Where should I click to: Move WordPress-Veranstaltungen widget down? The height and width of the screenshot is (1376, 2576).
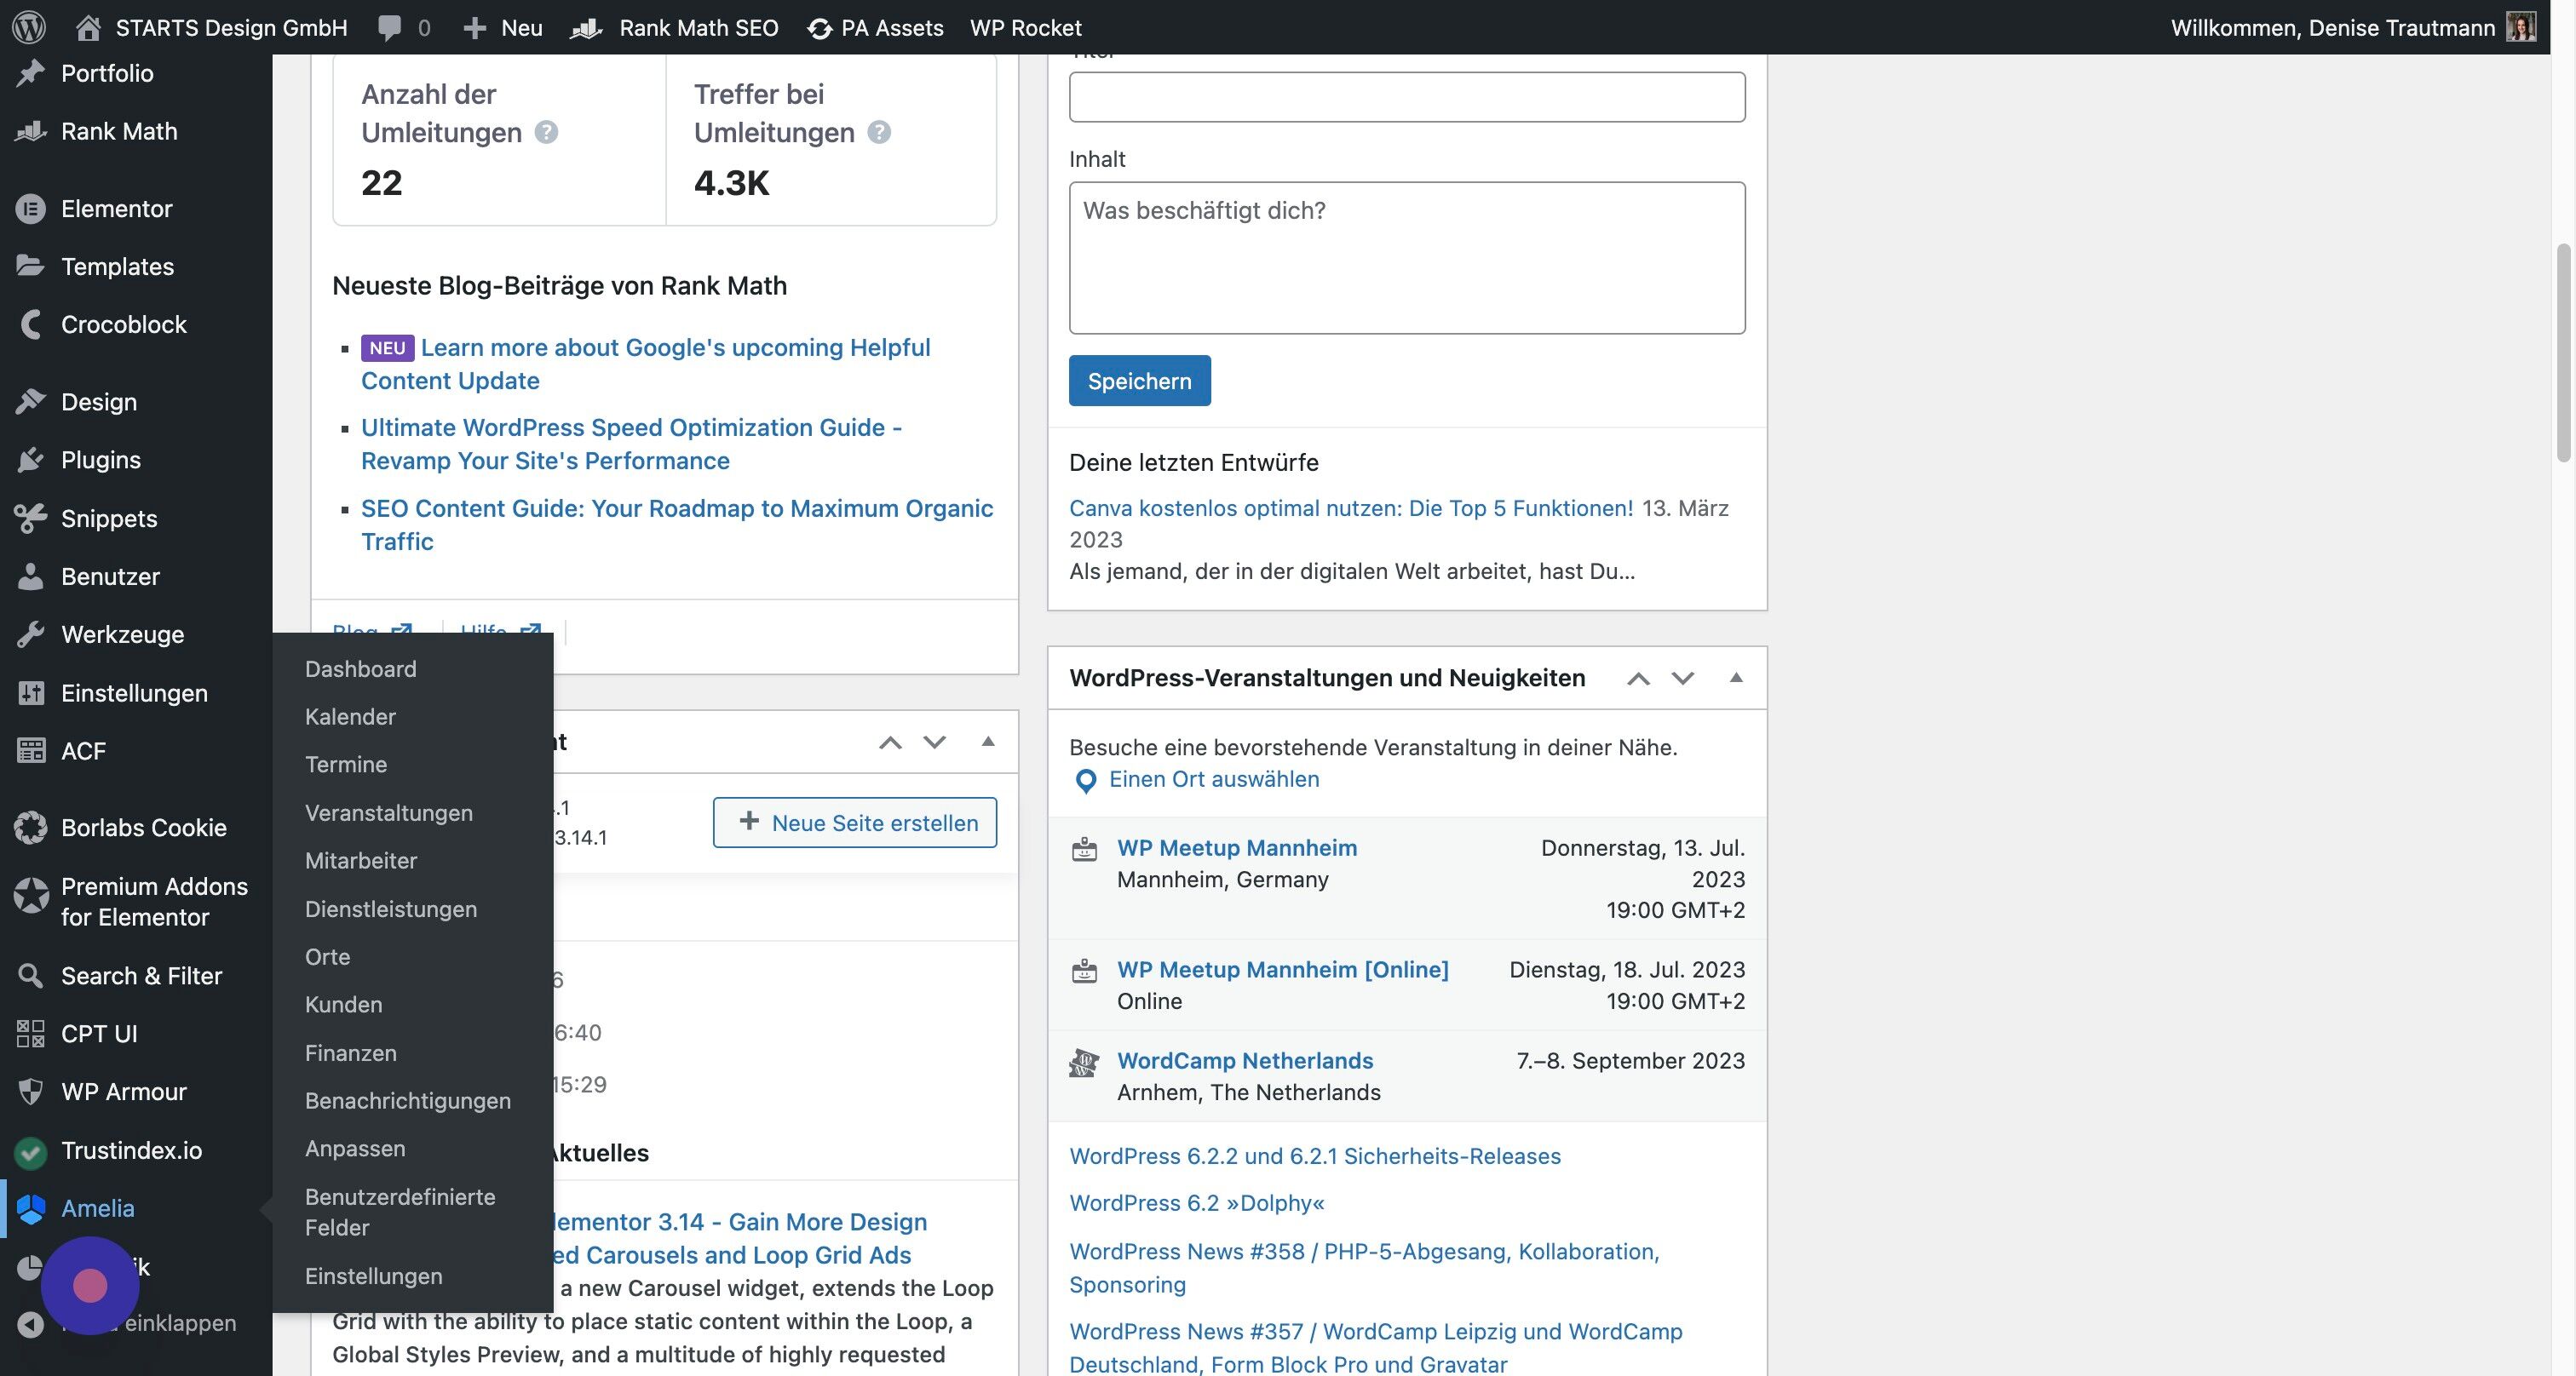pyautogui.click(x=1683, y=679)
